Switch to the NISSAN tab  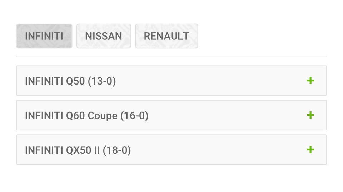pos(104,36)
